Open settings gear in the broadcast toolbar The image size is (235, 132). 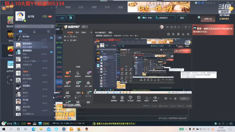point(175,99)
